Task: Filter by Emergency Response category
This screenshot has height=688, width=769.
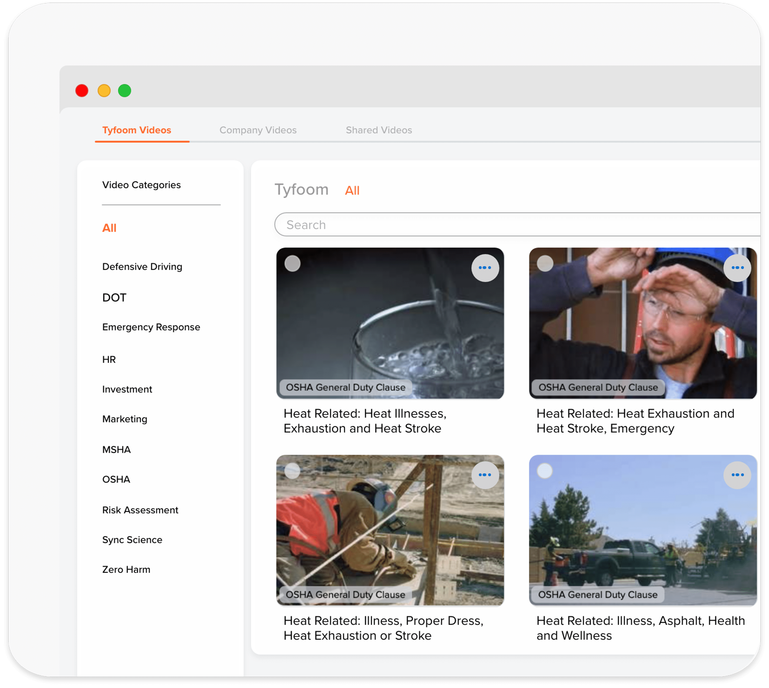Action: coord(151,327)
